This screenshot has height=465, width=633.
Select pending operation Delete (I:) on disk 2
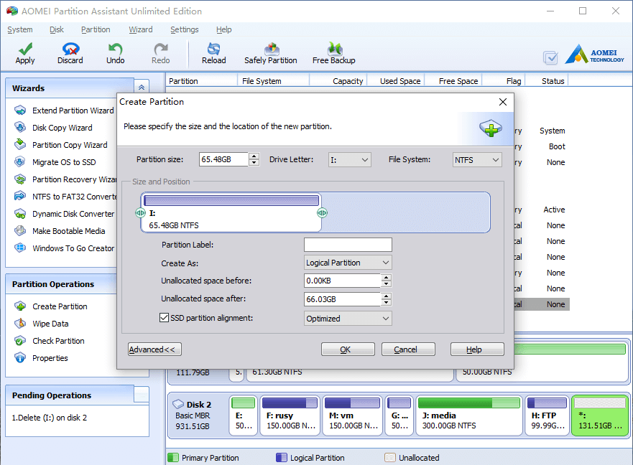click(x=50, y=418)
